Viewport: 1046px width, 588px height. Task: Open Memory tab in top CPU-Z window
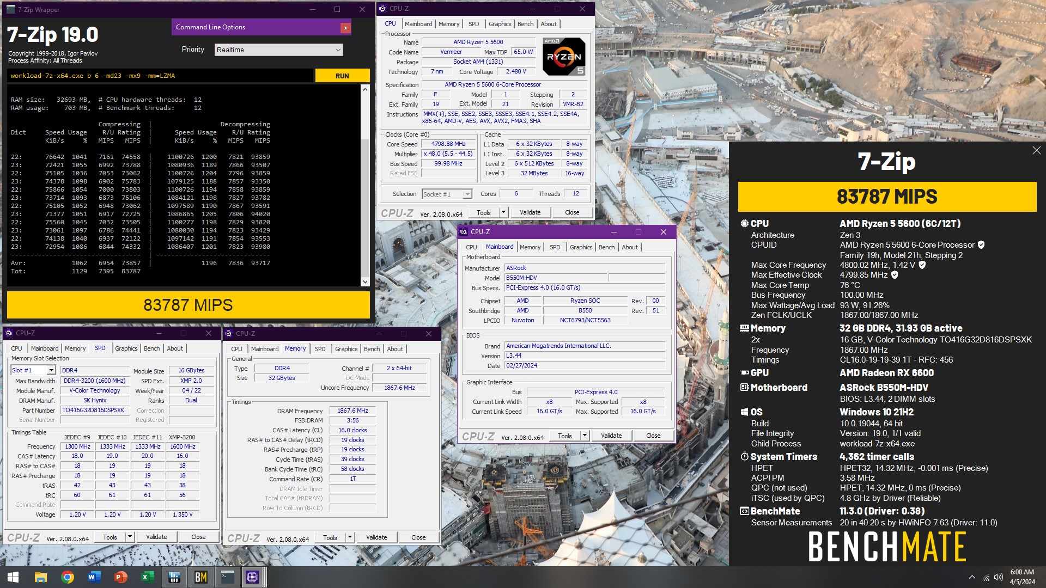point(449,24)
